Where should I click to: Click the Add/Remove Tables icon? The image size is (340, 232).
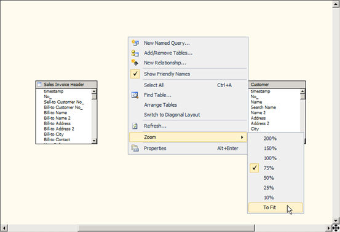pos(135,53)
